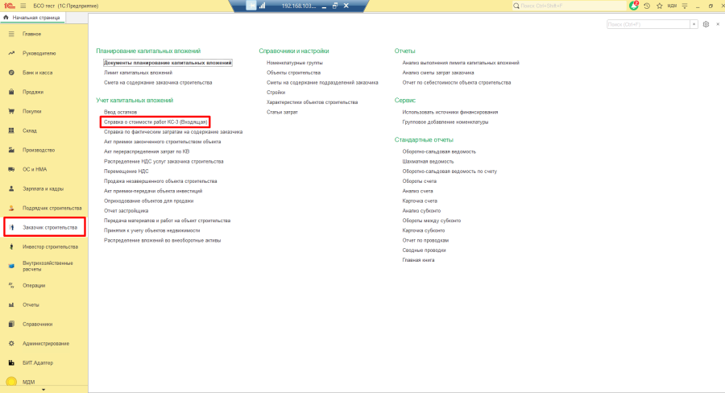Open the service settings dropdown in title bar
Image resolution: width=725 pixels, height=393 pixels.
[x=686, y=6]
